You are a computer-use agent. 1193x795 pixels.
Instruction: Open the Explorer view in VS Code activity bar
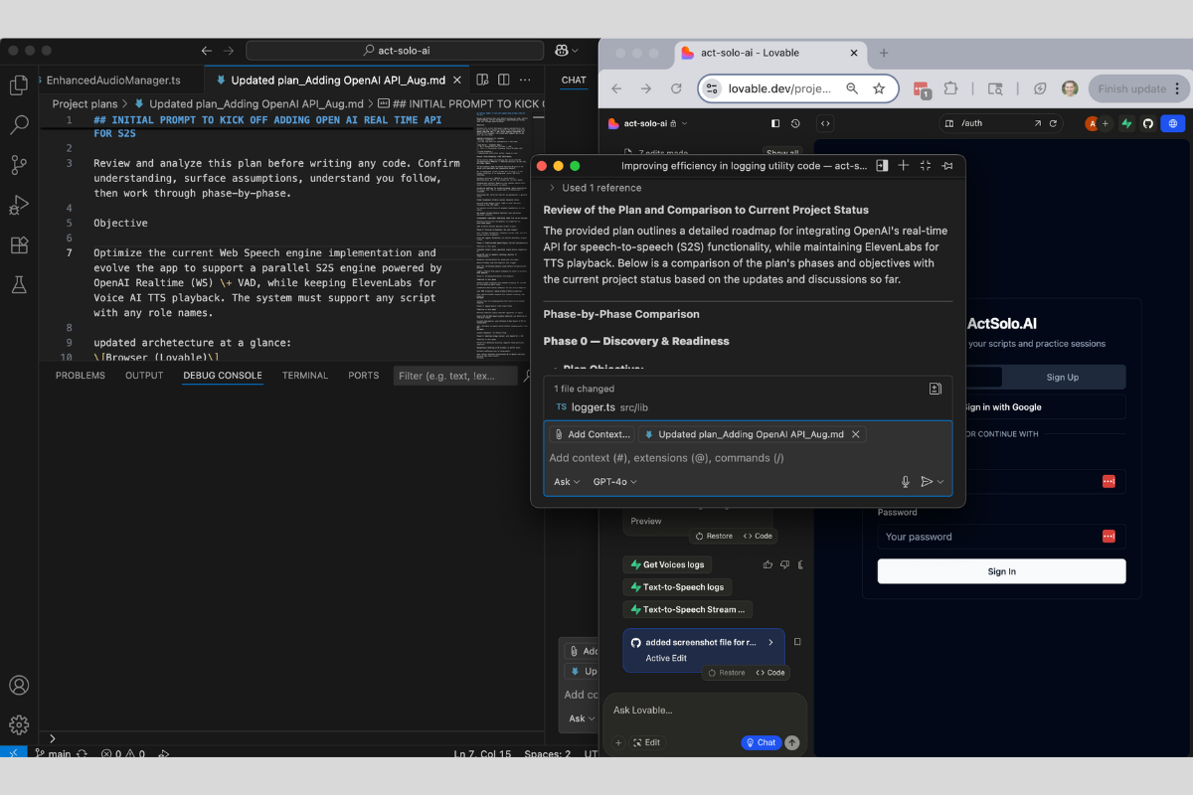click(x=18, y=85)
